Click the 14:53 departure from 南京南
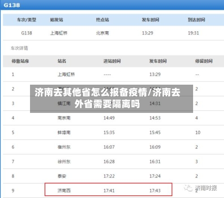 pyautogui.click(x=155, y=118)
